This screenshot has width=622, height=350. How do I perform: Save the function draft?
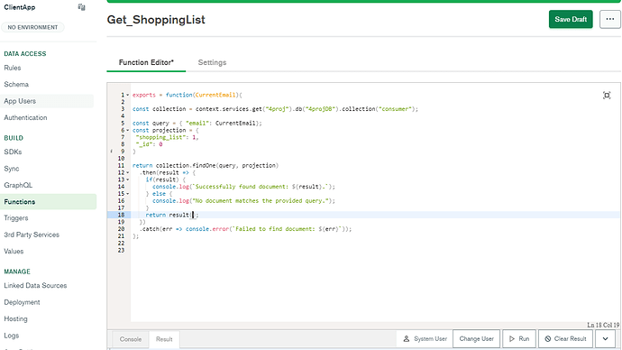coord(571,20)
